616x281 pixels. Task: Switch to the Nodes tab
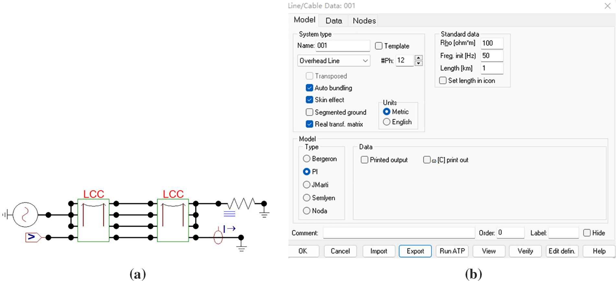(x=364, y=21)
